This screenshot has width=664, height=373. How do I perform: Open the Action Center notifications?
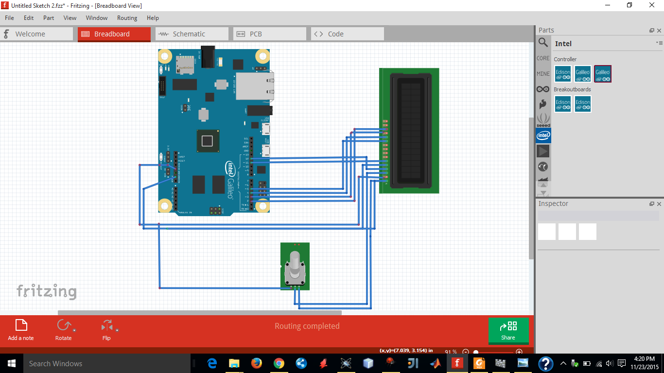622,363
